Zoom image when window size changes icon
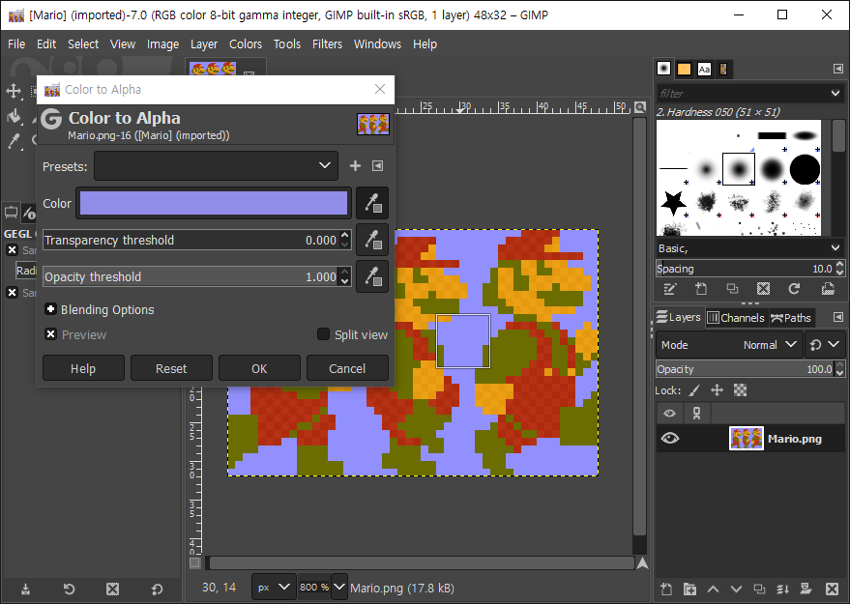The image size is (850, 604). [640, 107]
